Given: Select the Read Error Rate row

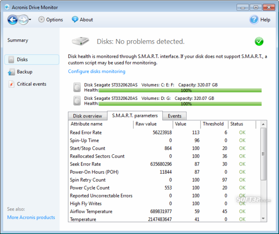Looking at the screenshot, I should click(164, 133).
